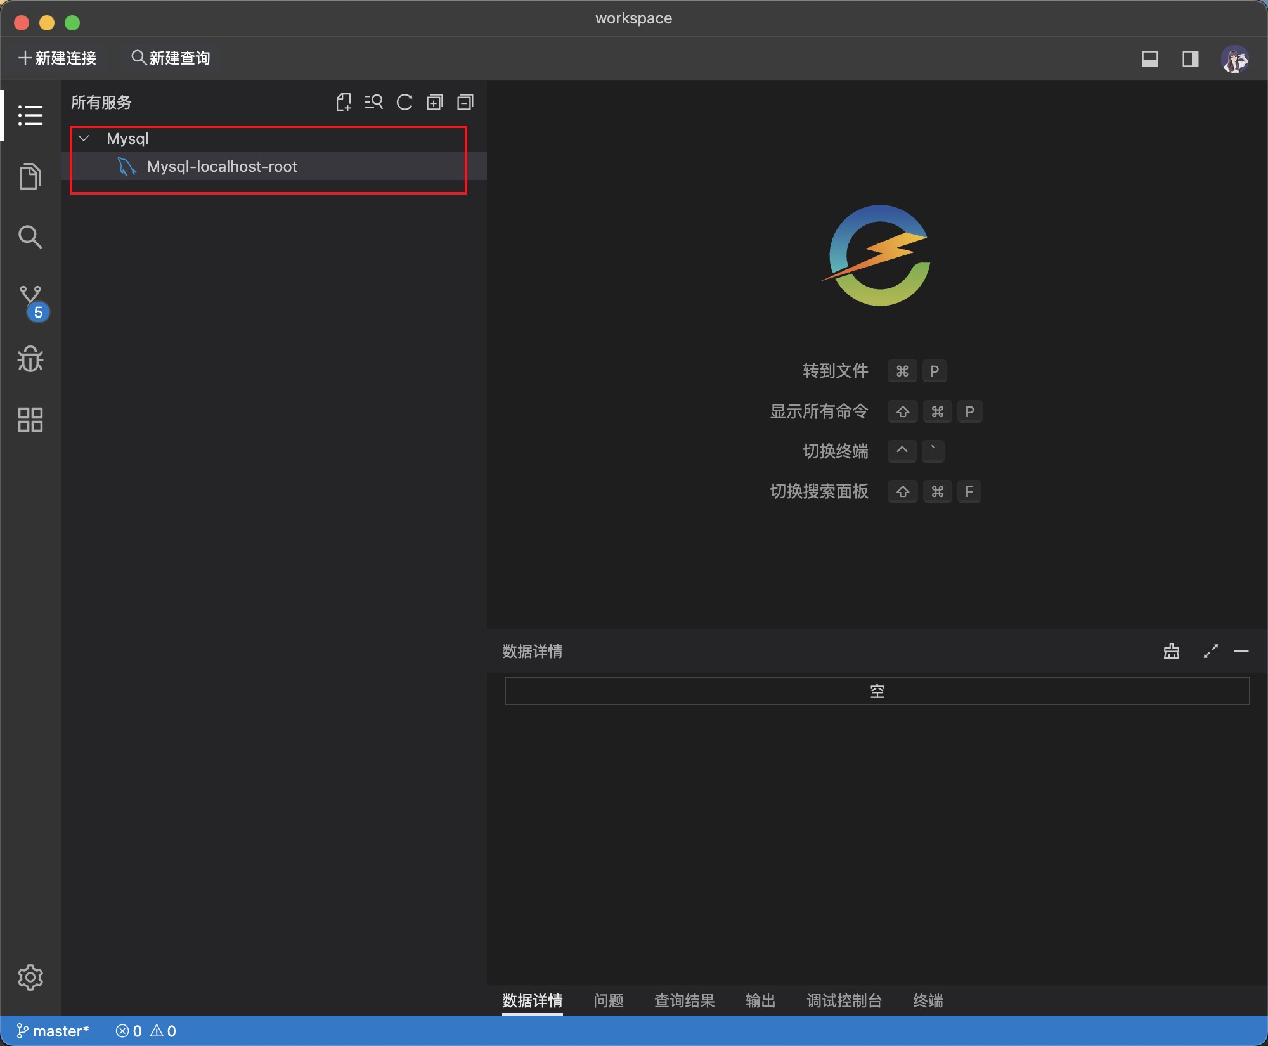Screen dimensions: 1268x1046
Task: Click the 转到文件 shortcut label
Action: tap(836, 371)
